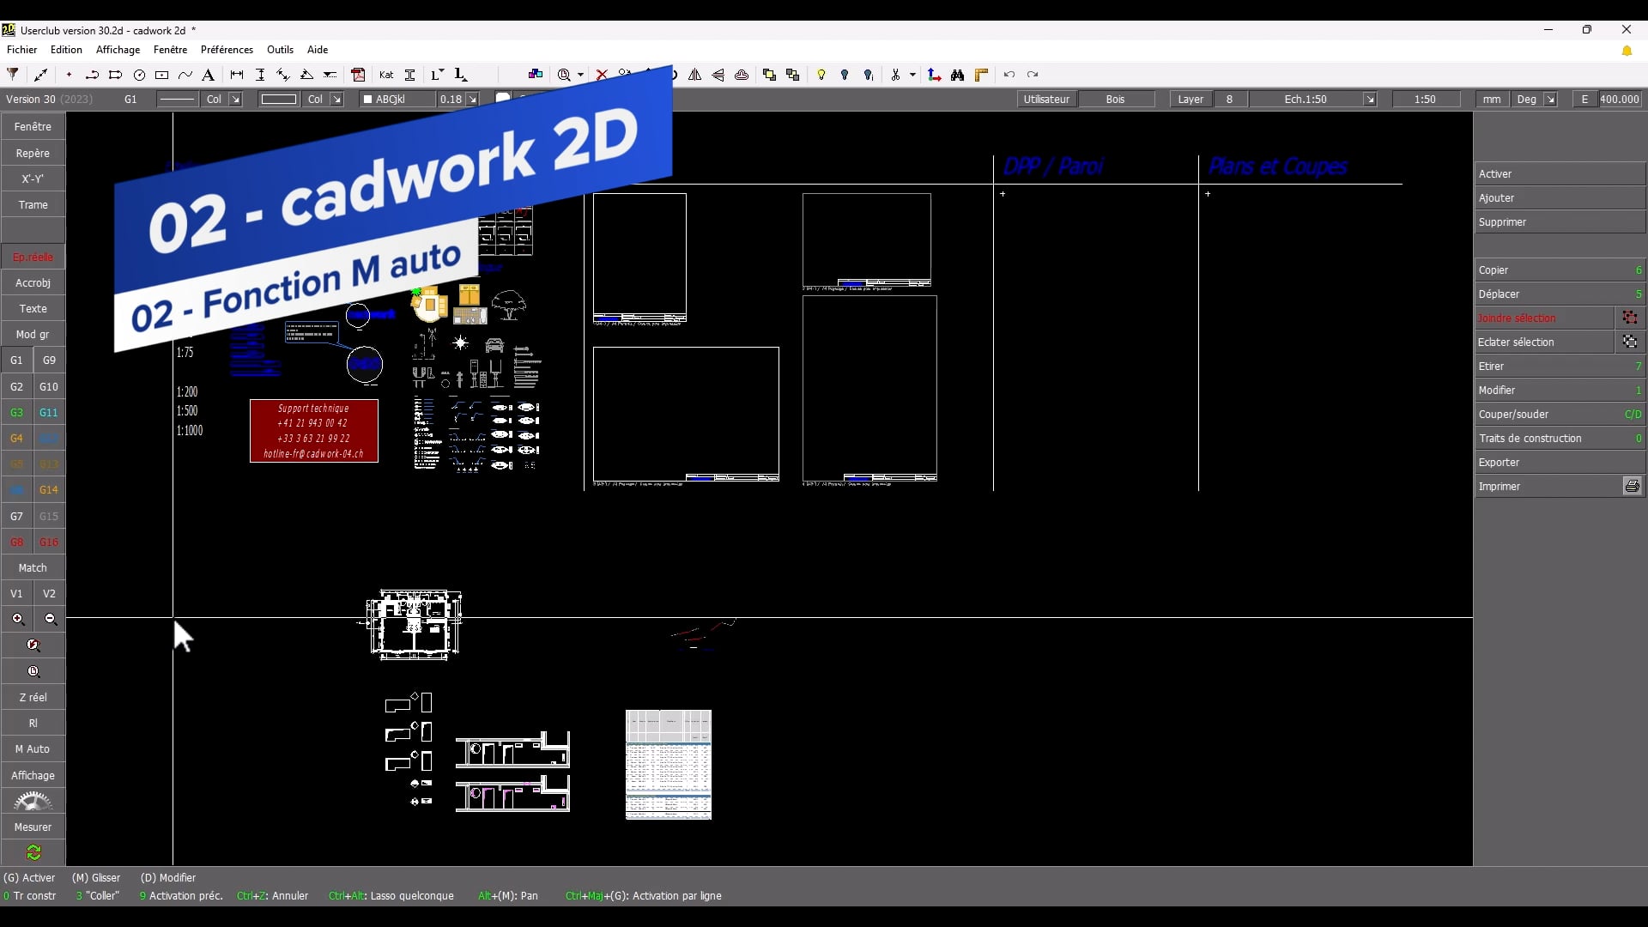
Task: Toggle the G16 group visibility
Action: 49,542
